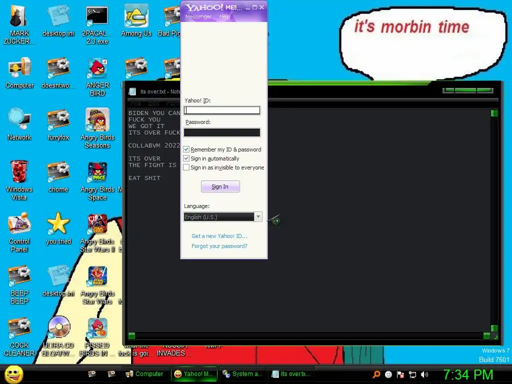The width and height of the screenshot is (512, 384).
Task: Launch the Angry Birds Star Wars icon
Action: point(97,284)
